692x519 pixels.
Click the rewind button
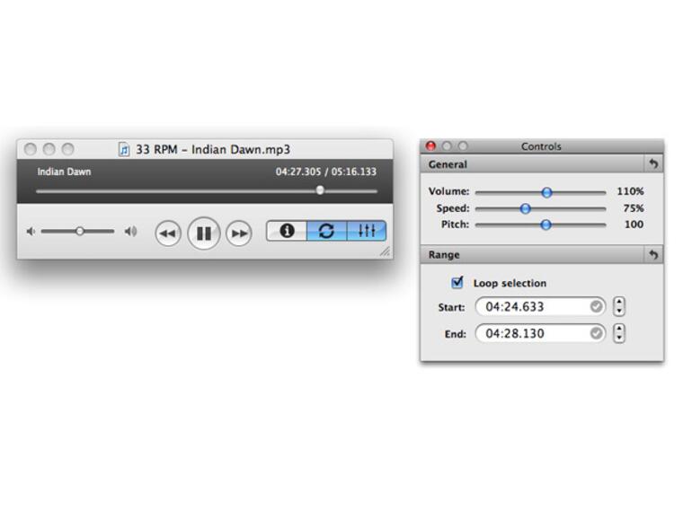click(168, 233)
